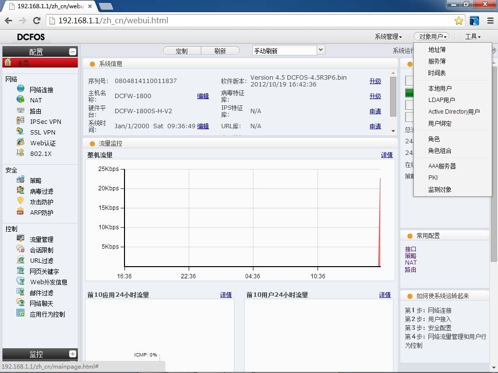Click the NAT sidebar icon
The width and height of the screenshot is (498, 373).
20,100
